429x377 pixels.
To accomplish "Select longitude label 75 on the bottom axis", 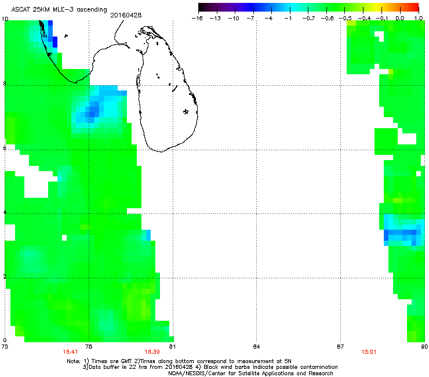I will click(x=5, y=347).
